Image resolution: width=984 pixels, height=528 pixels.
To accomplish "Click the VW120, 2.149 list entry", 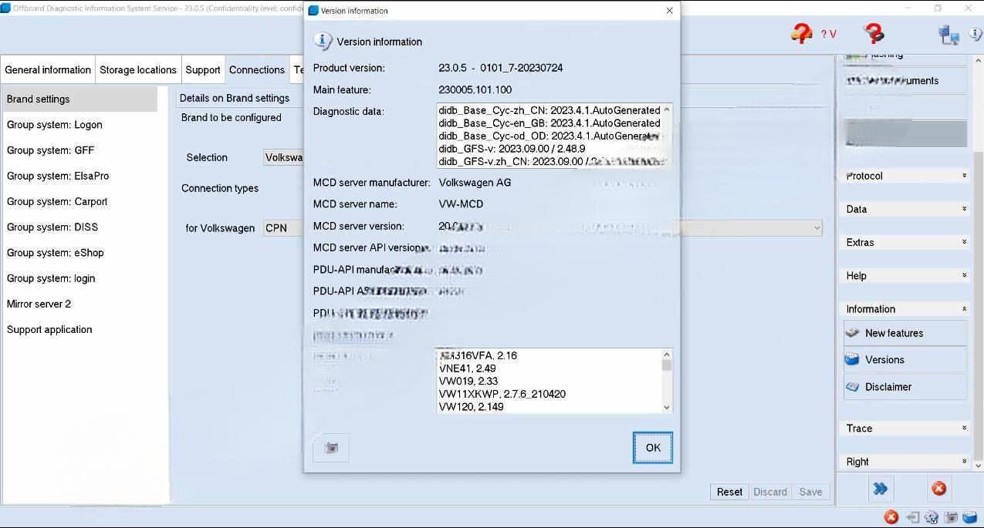I will [471, 406].
